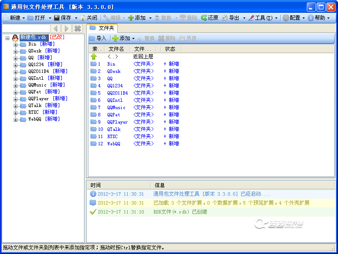Click the 保存 (Save) toolbar icon
The image size is (338, 254).
pos(57,18)
